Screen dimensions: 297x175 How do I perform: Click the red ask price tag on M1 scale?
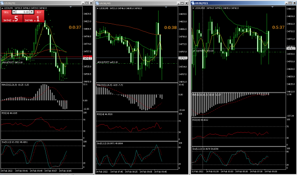pos(88,57)
